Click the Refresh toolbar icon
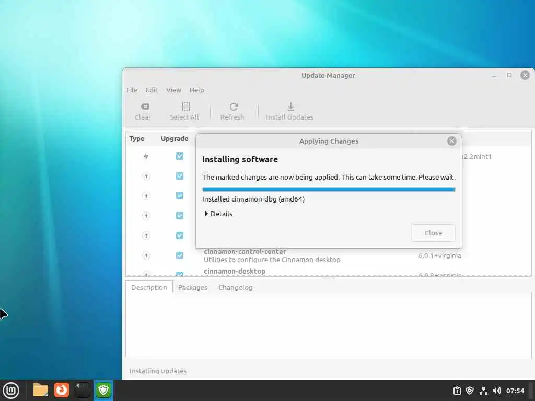This screenshot has width=535, height=401. tap(234, 107)
